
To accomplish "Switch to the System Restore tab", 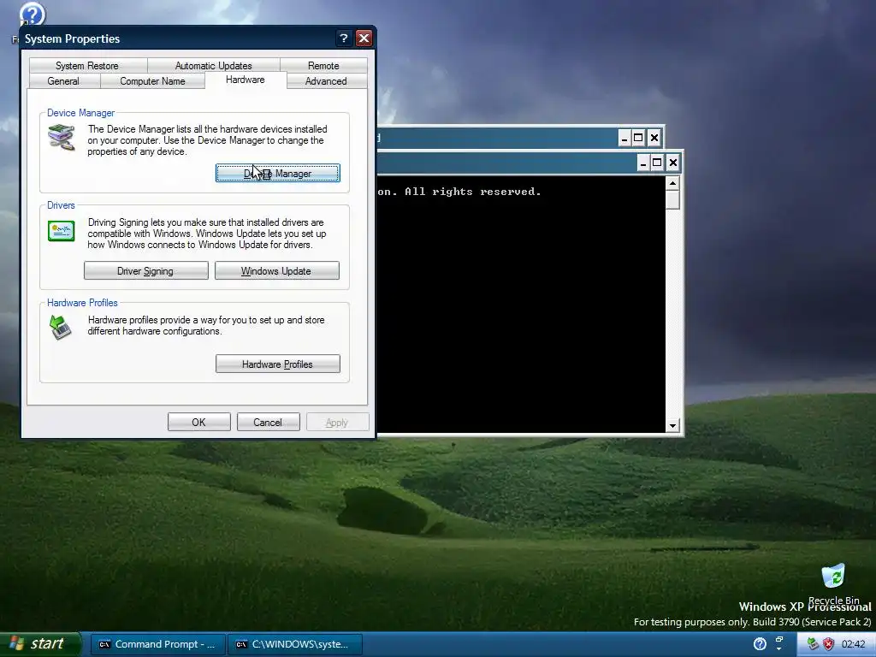I will [88, 65].
